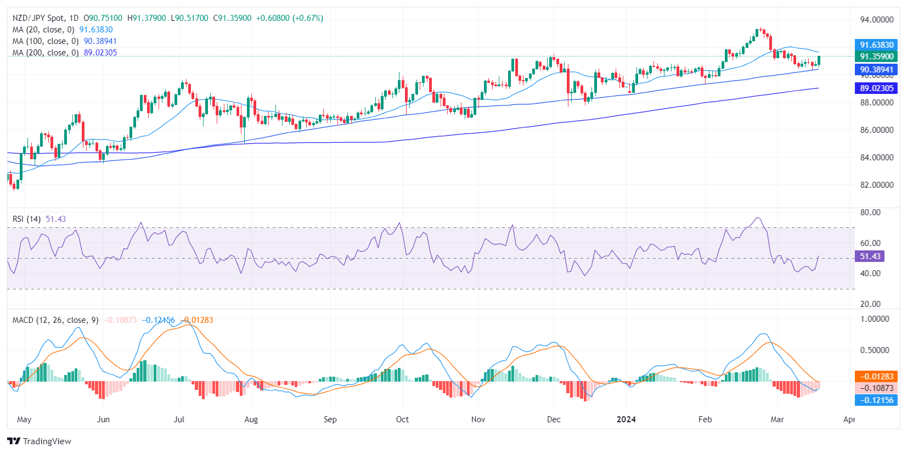
Task: Click the light blue 91.63830 price tag
Action: [876, 45]
